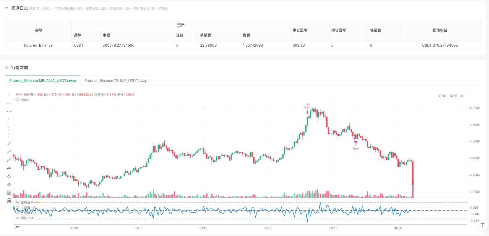Toggle the 零线 eye icon
The image size is (489, 236).
(x=18, y=218)
